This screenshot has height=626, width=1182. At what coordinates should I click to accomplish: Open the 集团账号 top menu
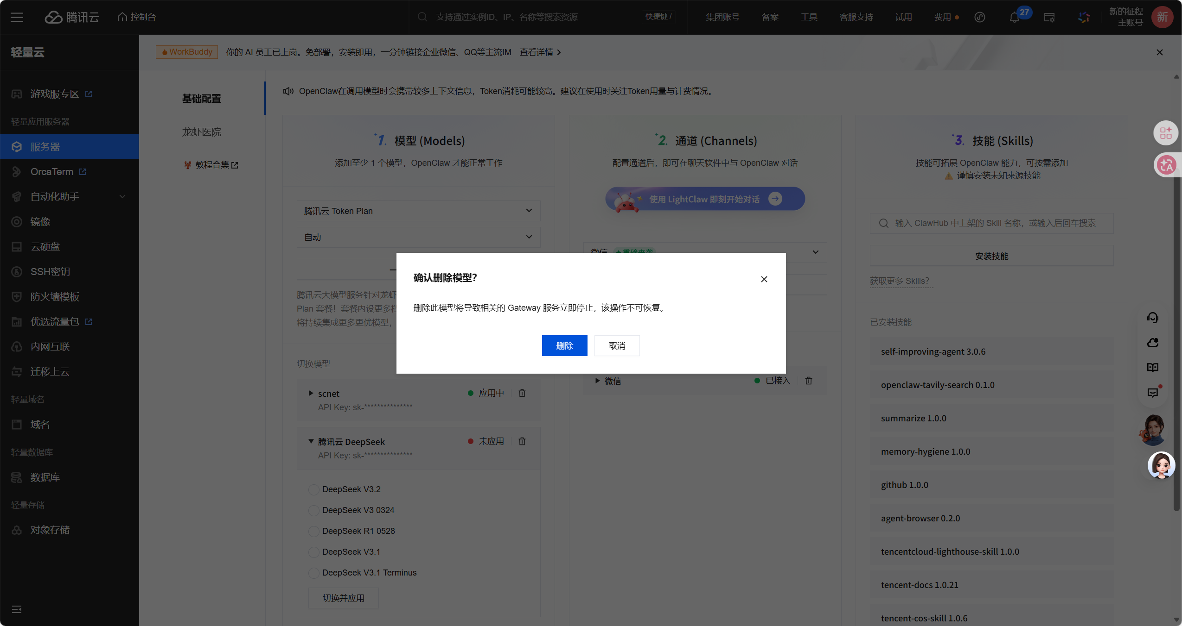[x=722, y=17]
